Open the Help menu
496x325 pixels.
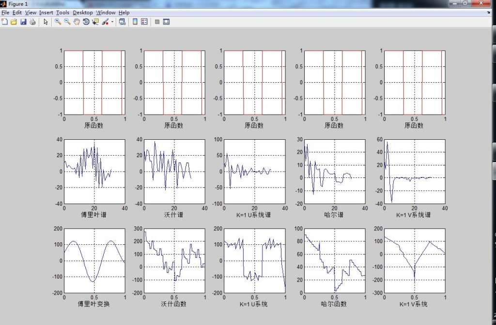pos(124,13)
